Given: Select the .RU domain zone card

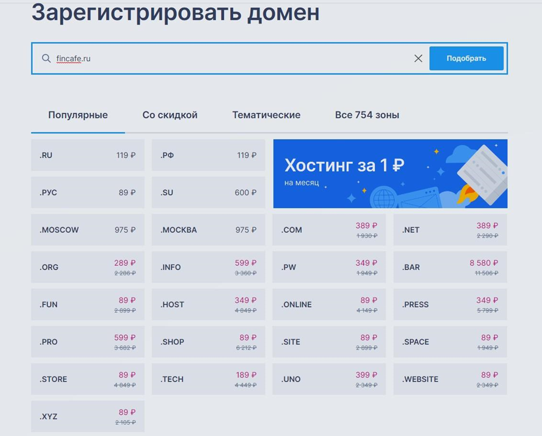Looking at the screenshot, I should point(88,155).
